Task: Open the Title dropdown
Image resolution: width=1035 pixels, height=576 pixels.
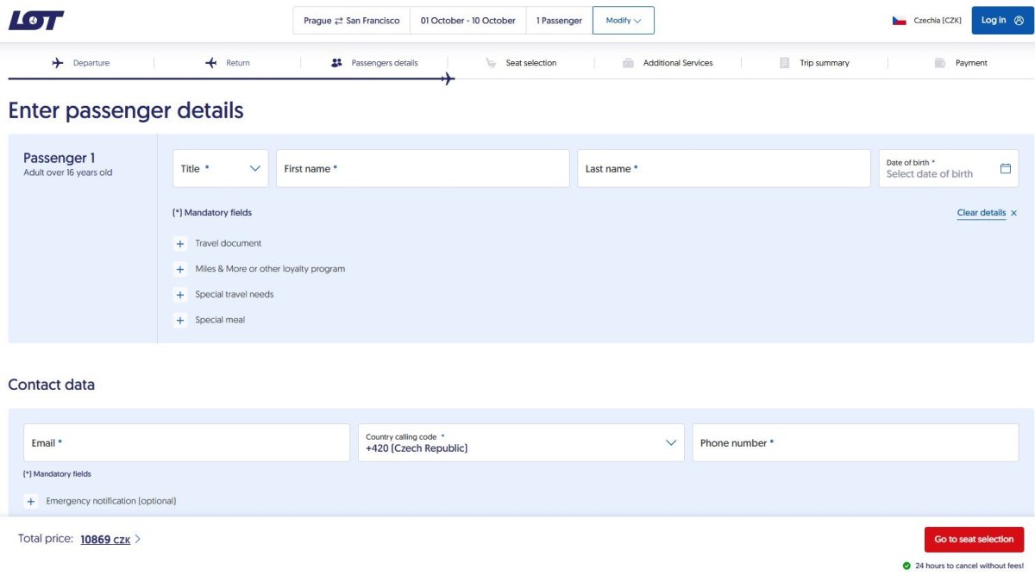Action: pyautogui.click(x=221, y=169)
